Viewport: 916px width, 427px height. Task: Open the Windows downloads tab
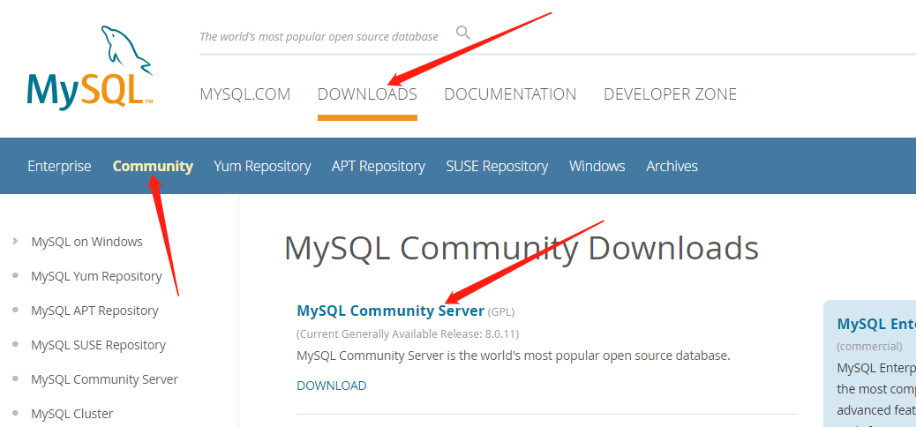click(597, 166)
